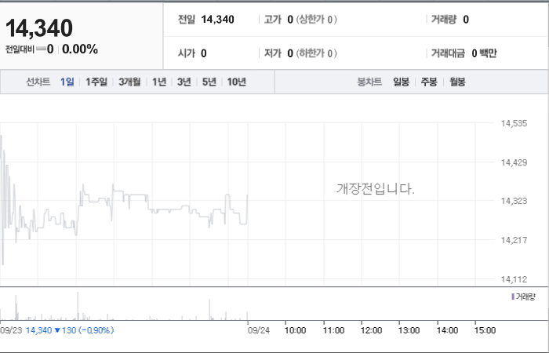Show the 3개월 line chart
The image size is (549, 353).
(x=129, y=82)
